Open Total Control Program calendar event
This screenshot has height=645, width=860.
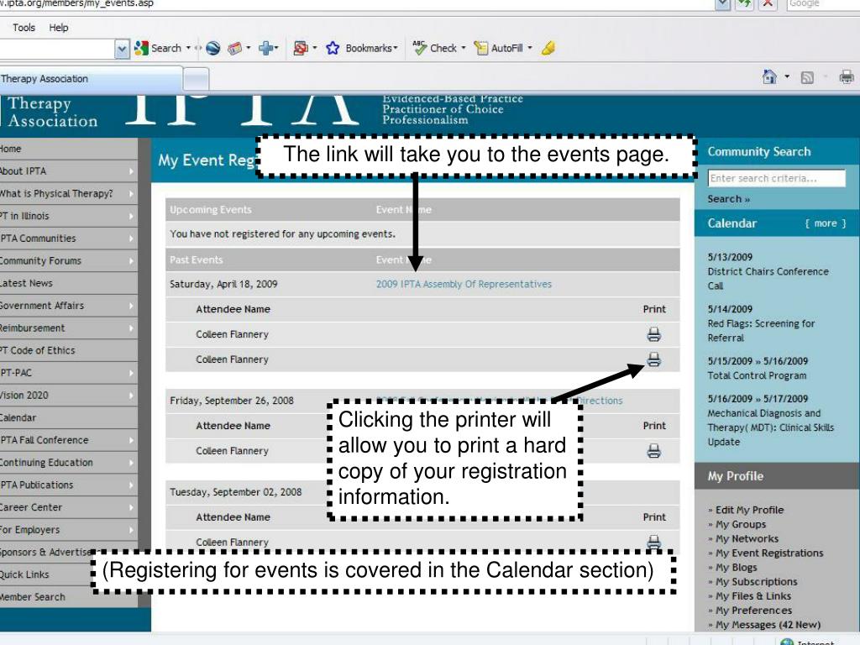pyautogui.click(x=757, y=375)
